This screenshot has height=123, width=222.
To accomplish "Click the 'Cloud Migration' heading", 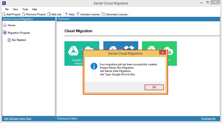I will 78,31.
